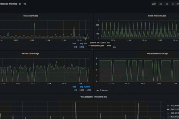
Task: Sort Transactions/sec legend by avg
Action: tap(81, 44)
